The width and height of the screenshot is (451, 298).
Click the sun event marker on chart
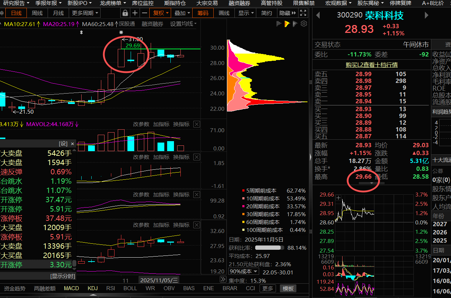pyautogui.click(x=121, y=33)
